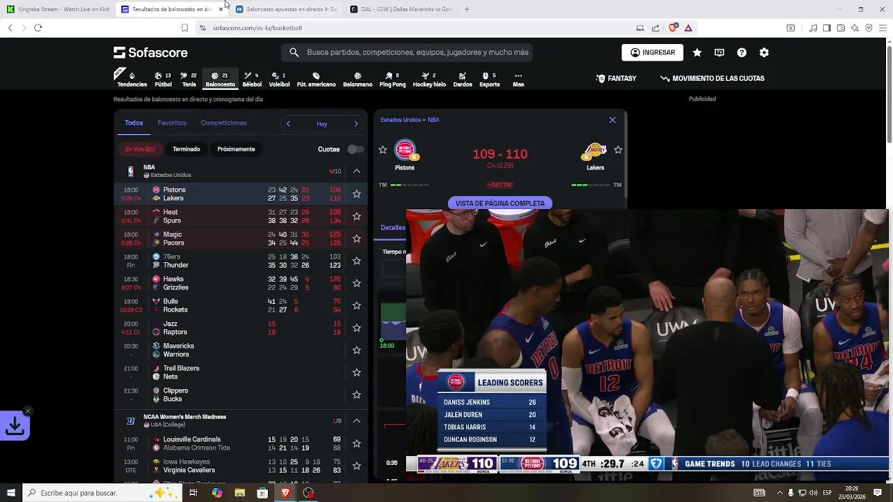Favorite the Mavericks vs Warriors match star

point(357,350)
